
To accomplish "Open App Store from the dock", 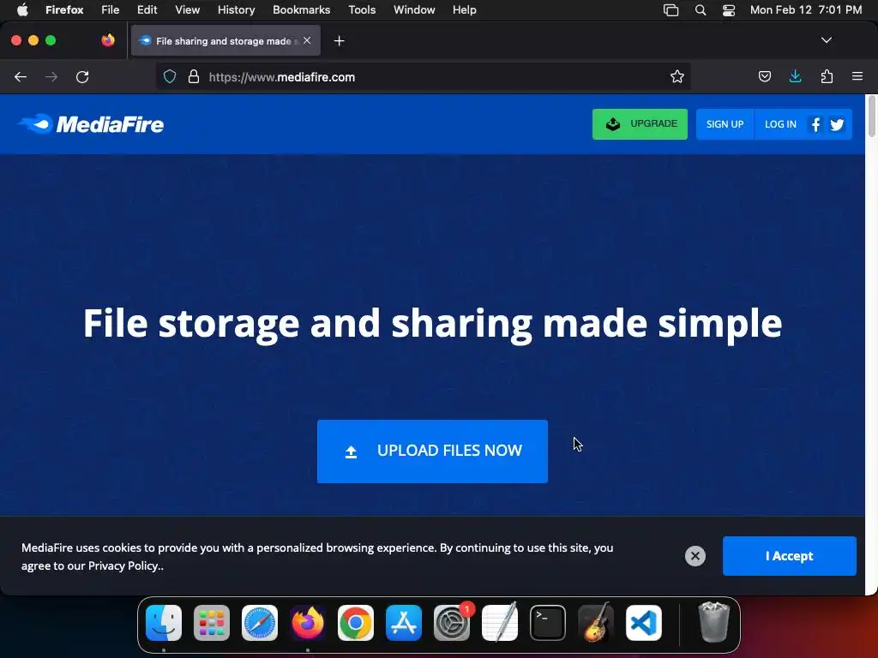I will pyautogui.click(x=404, y=623).
